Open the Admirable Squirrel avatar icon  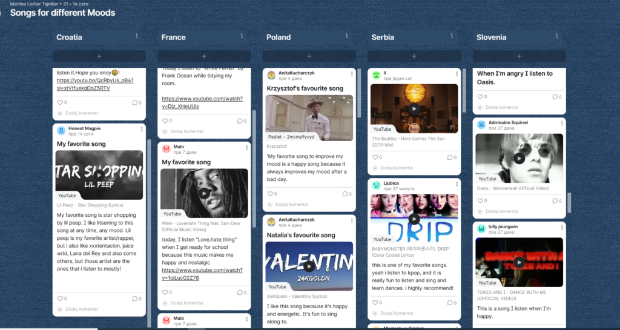481,125
